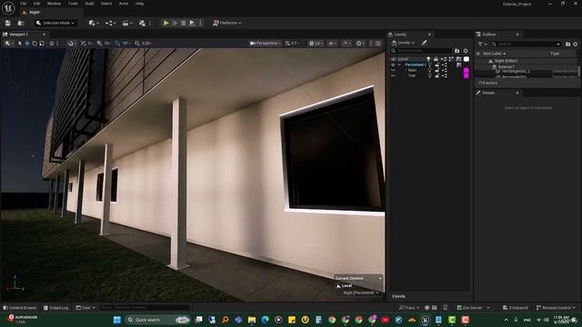The image size is (582, 327).
Task: Toggle viewport rotation snapping
Action: pyautogui.click(x=117, y=44)
